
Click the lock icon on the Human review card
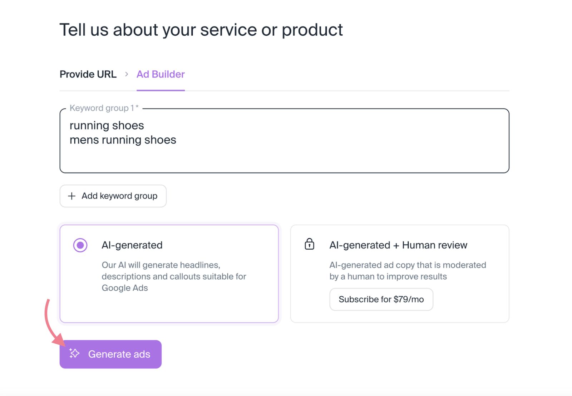click(309, 245)
